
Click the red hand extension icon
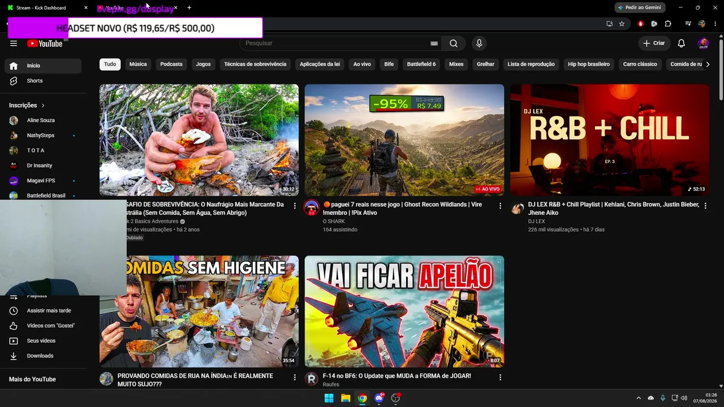(640, 24)
